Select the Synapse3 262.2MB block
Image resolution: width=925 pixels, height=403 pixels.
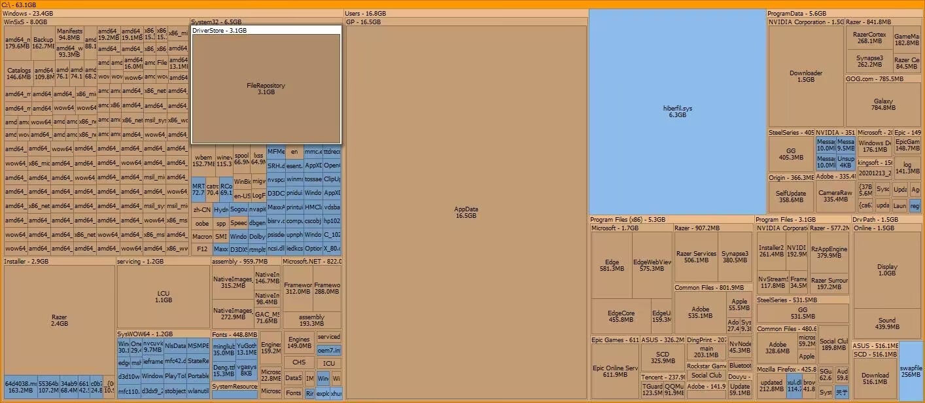(870, 61)
